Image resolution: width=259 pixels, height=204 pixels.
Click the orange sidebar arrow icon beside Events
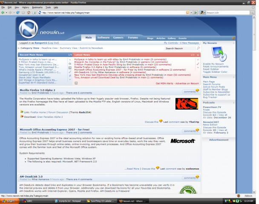pos(233,38)
